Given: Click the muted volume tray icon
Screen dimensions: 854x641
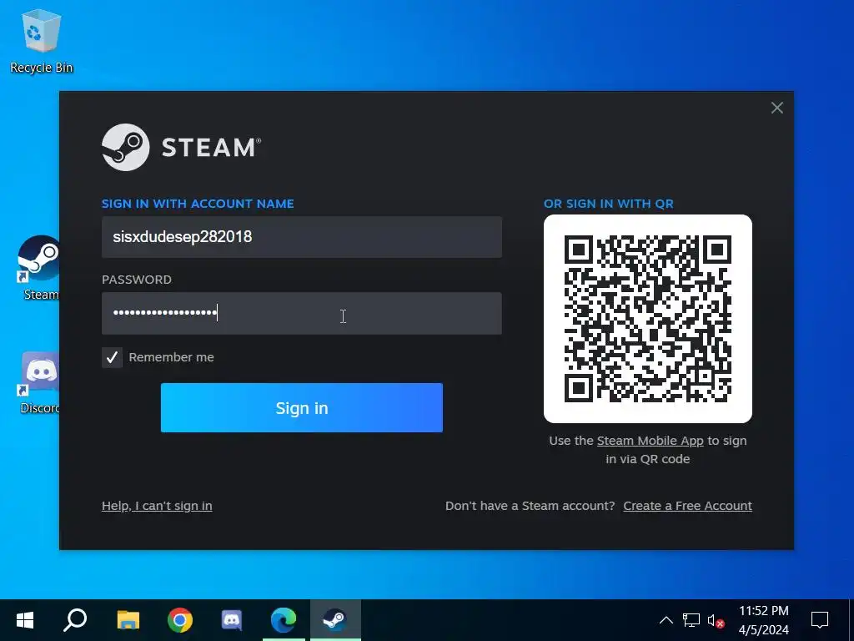Looking at the screenshot, I should [x=716, y=620].
